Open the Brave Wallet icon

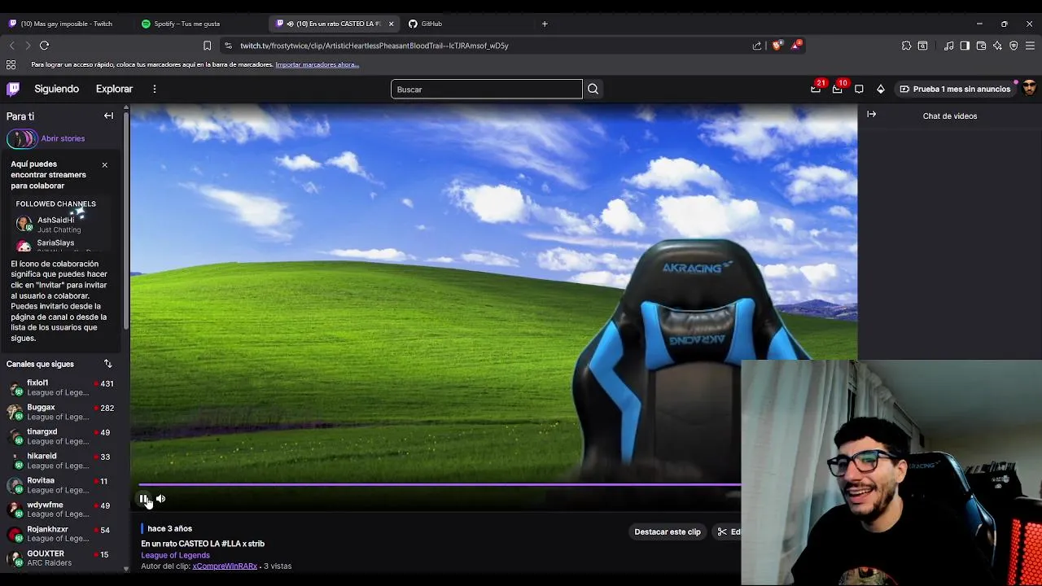pos(981,46)
